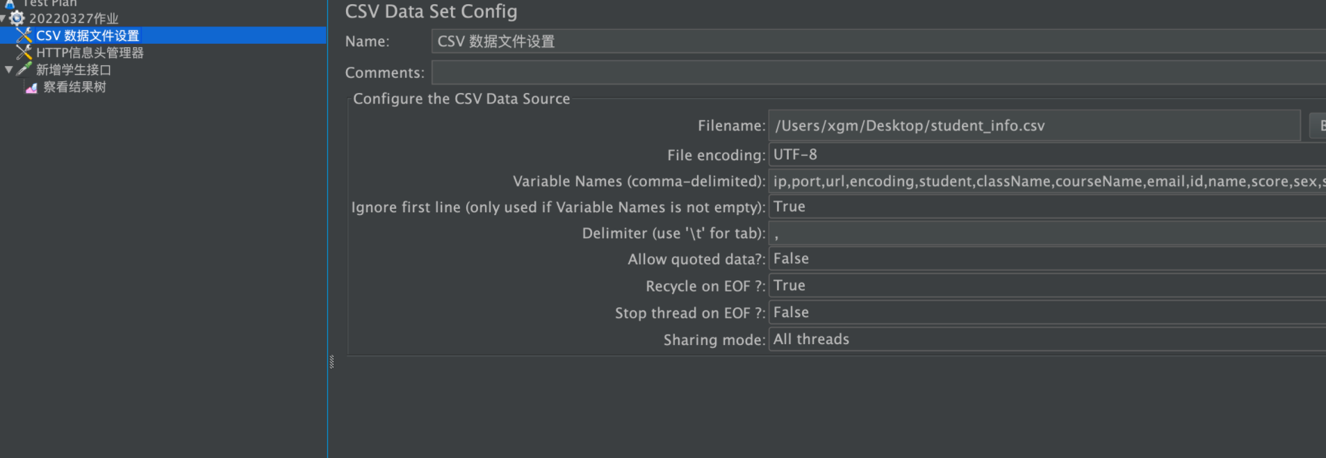The width and height of the screenshot is (1326, 458).
Task: Click the panel divider handle
Action: (x=331, y=362)
